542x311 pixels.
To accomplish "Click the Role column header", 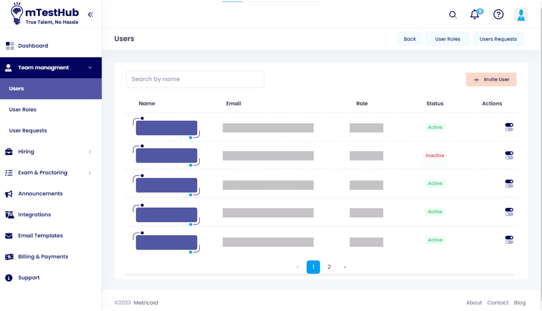I will (x=362, y=104).
